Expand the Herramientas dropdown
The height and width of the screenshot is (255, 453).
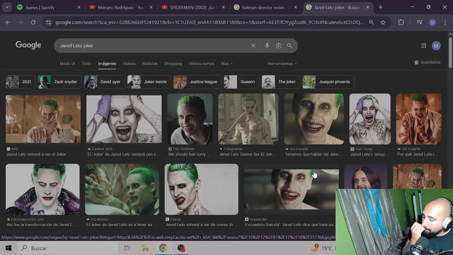coord(282,64)
